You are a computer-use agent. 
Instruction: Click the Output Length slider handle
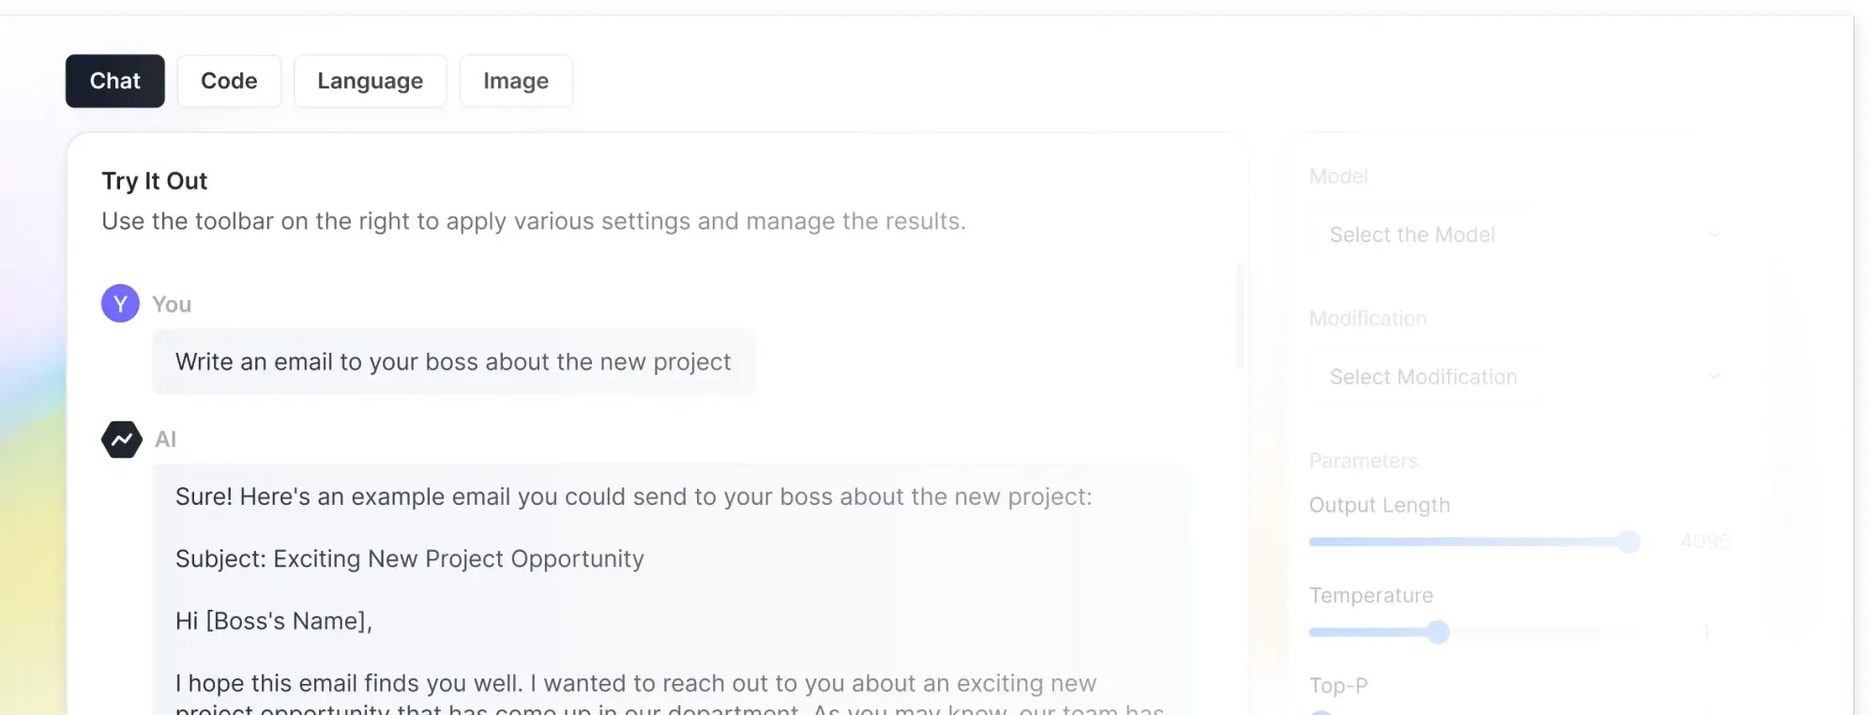(x=1628, y=541)
